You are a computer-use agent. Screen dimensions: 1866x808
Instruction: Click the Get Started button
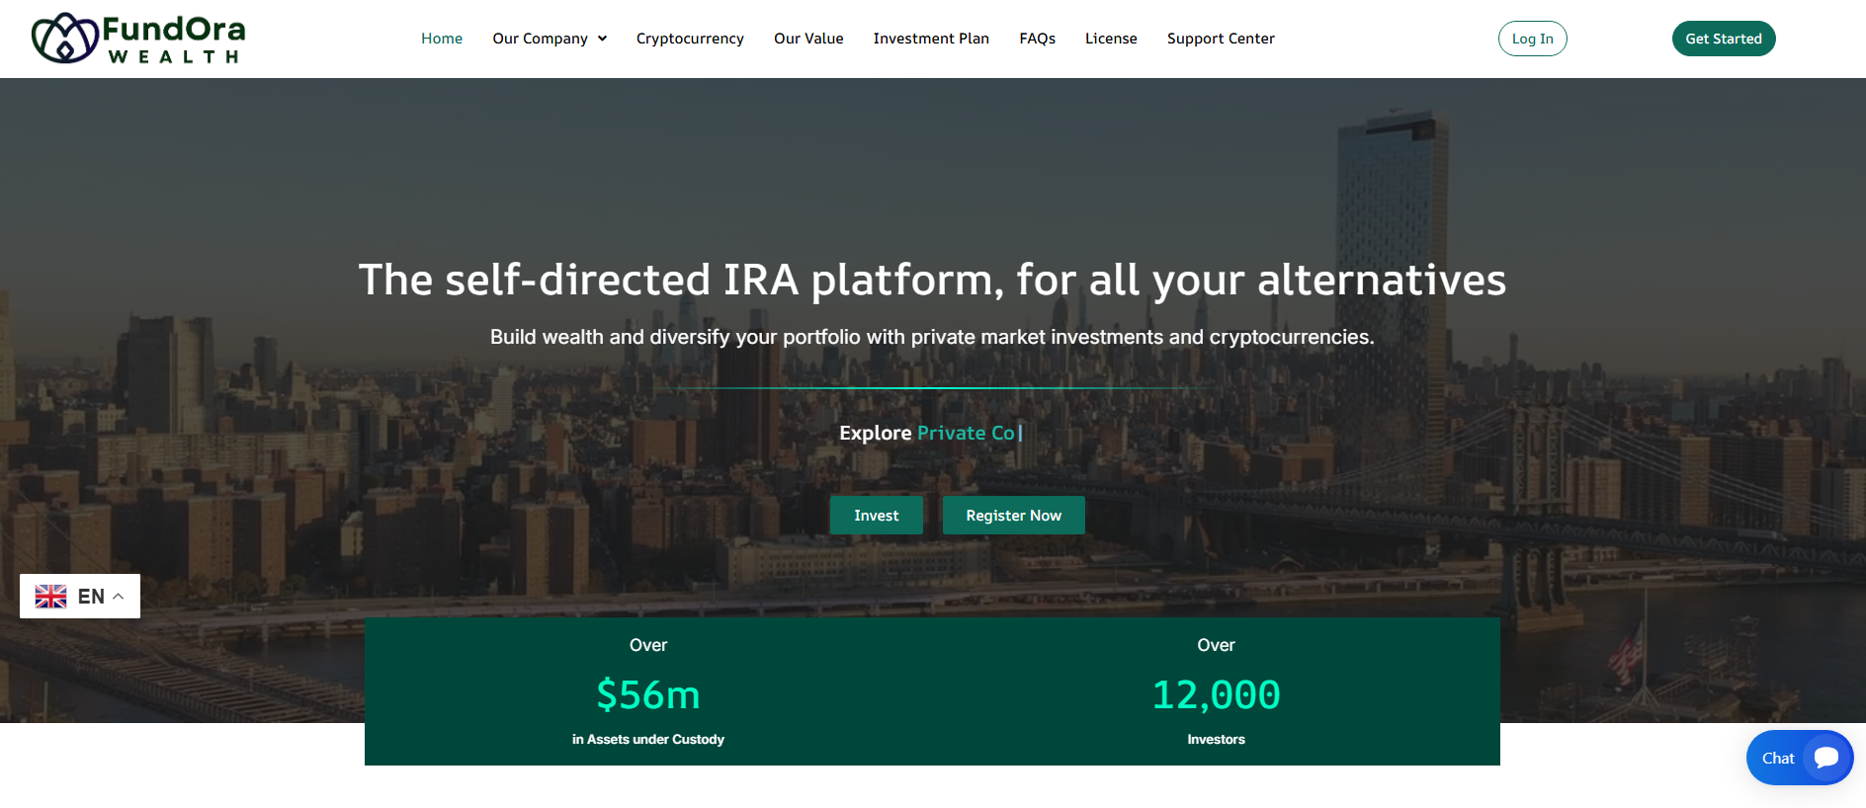point(1724,39)
